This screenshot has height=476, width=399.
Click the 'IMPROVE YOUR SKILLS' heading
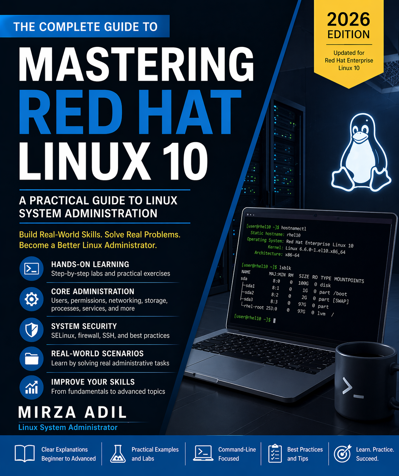(93, 382)
